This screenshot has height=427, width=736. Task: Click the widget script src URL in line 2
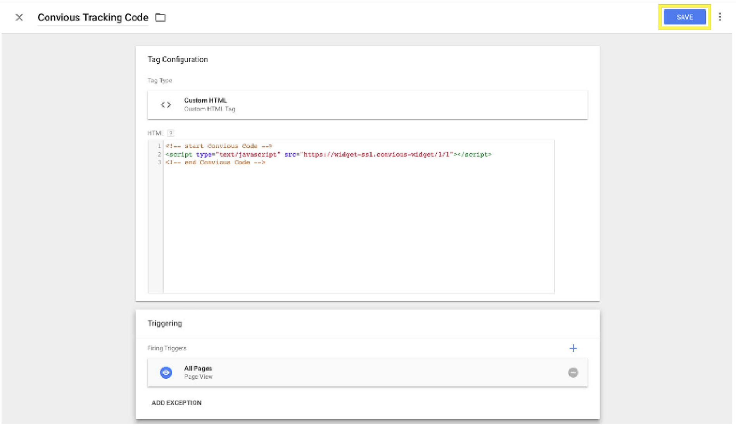[x=376, y=154]
